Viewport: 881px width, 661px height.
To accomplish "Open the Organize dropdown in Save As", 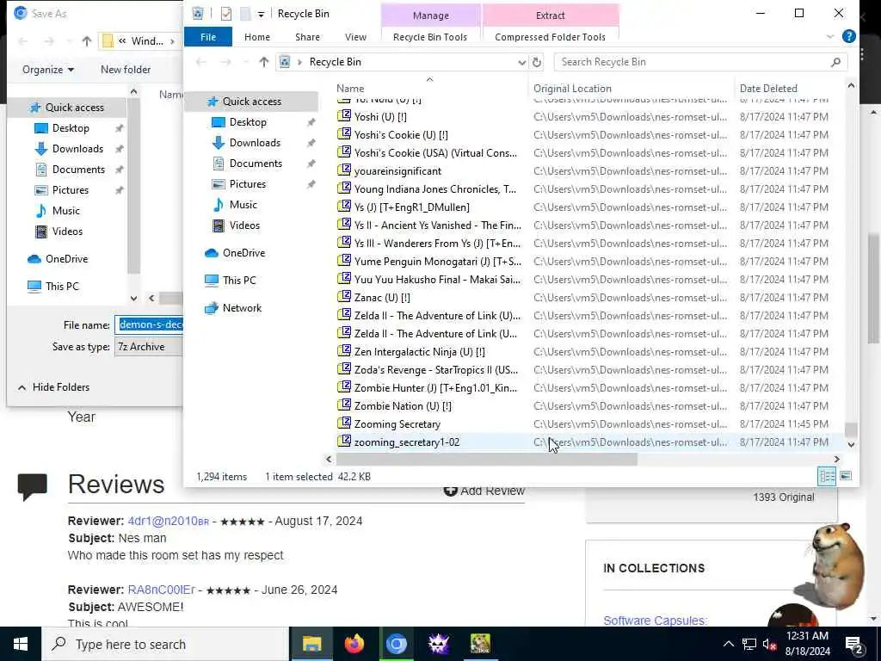I will [x=48, y=70].
